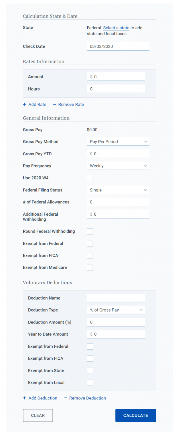Enable Round Federal Withholding
The image size is (179, 437).
(90, 231)
